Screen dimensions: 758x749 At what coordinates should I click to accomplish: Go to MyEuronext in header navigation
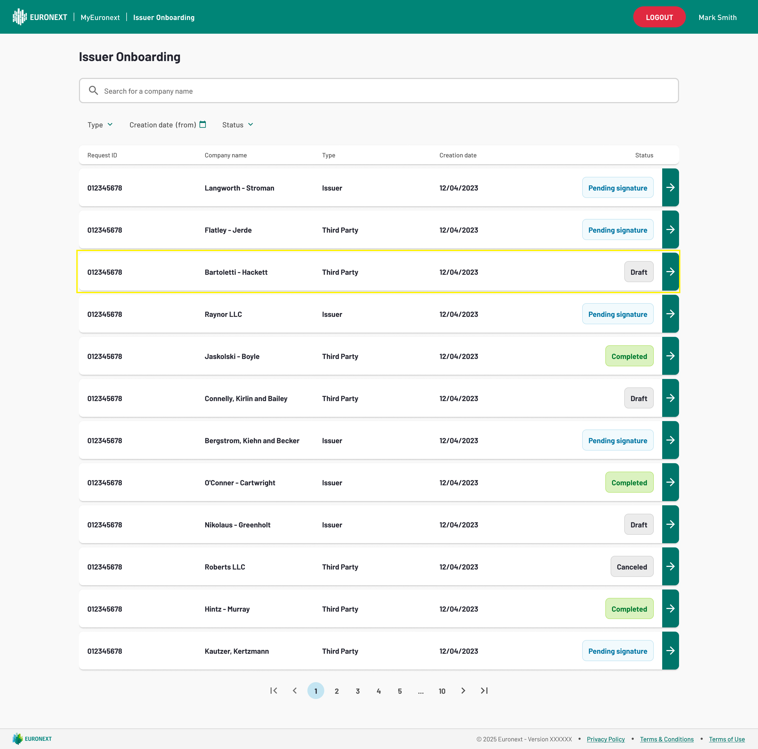[x=100, y=17]
